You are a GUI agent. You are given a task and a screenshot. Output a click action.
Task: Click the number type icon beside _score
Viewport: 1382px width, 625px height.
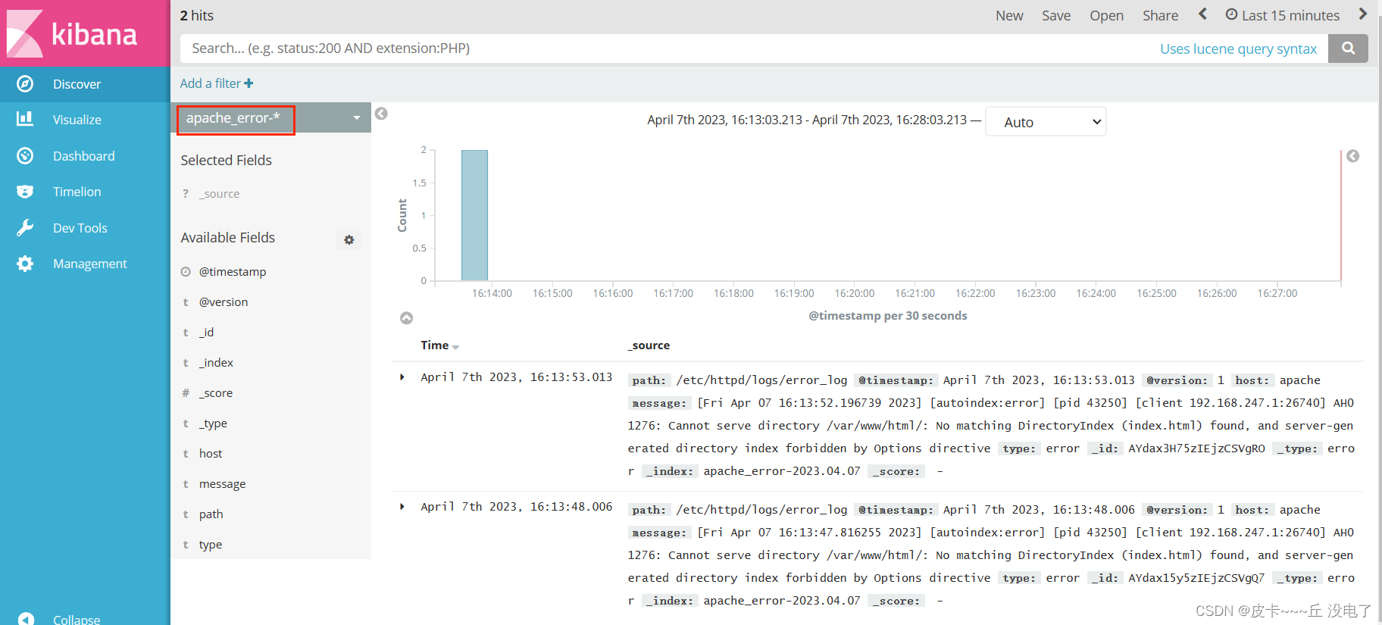186,392
